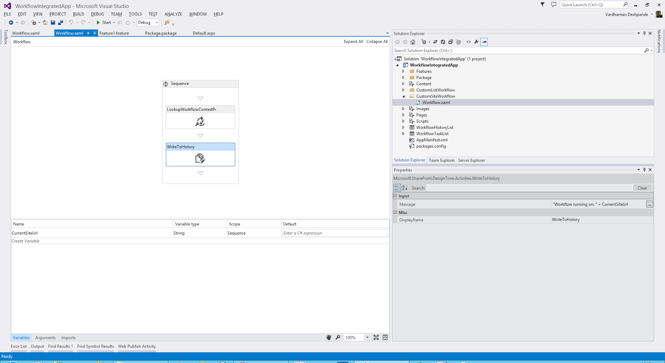Open Properties via wrench icon in Solution Explorer

click(476, 42)
